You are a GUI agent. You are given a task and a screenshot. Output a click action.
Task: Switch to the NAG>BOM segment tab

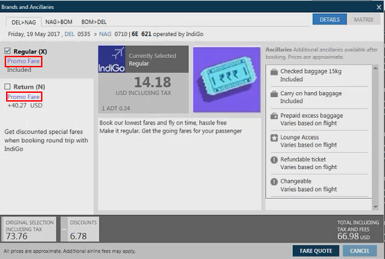point(59,22)
